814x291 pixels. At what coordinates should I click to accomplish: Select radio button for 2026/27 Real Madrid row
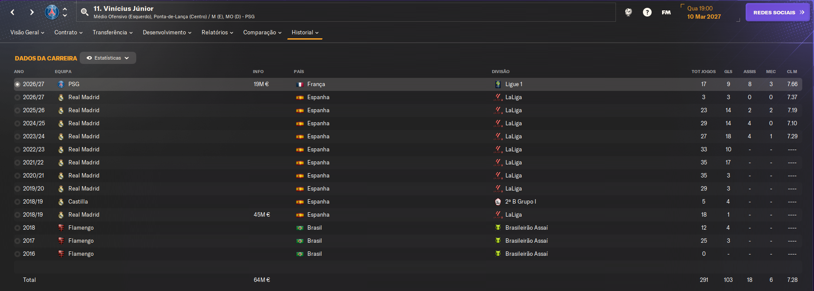pos(17,97)
